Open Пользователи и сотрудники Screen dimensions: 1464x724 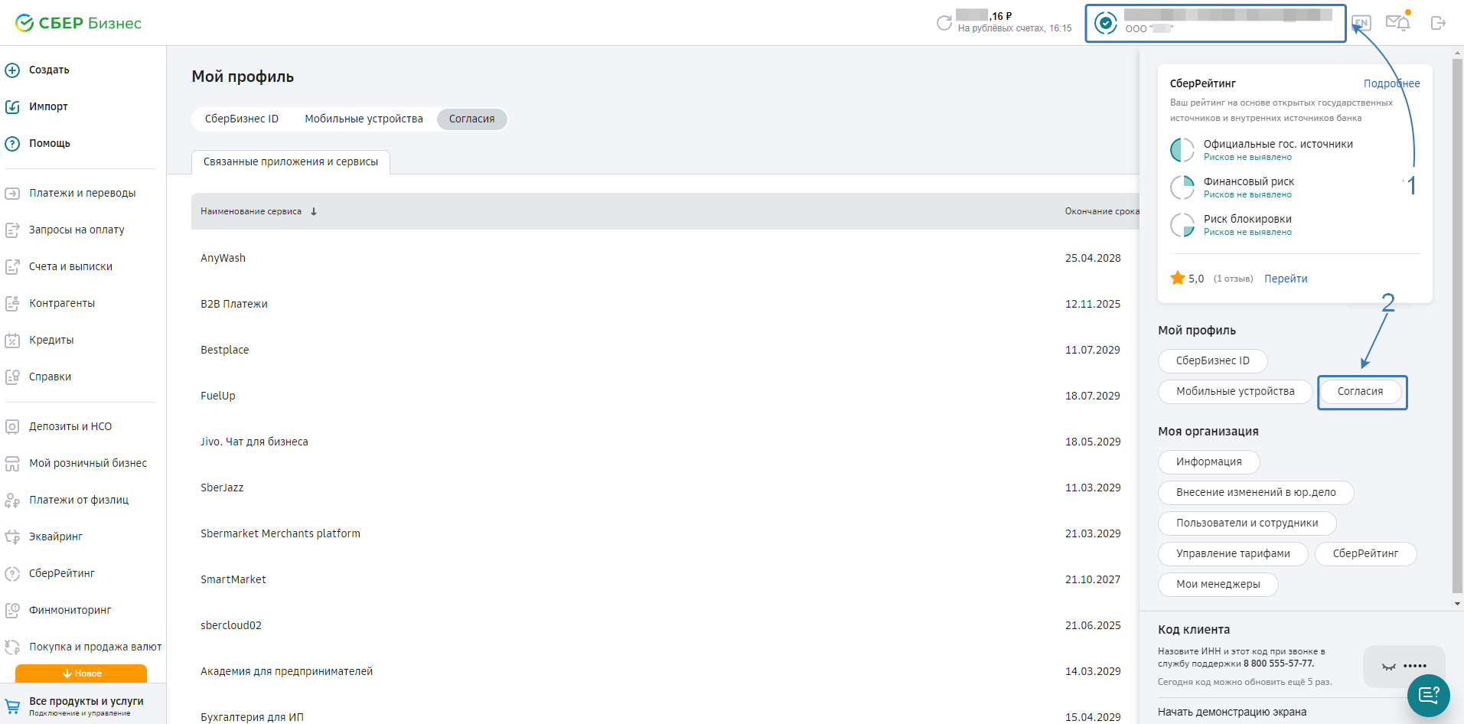pos(1247,523)
